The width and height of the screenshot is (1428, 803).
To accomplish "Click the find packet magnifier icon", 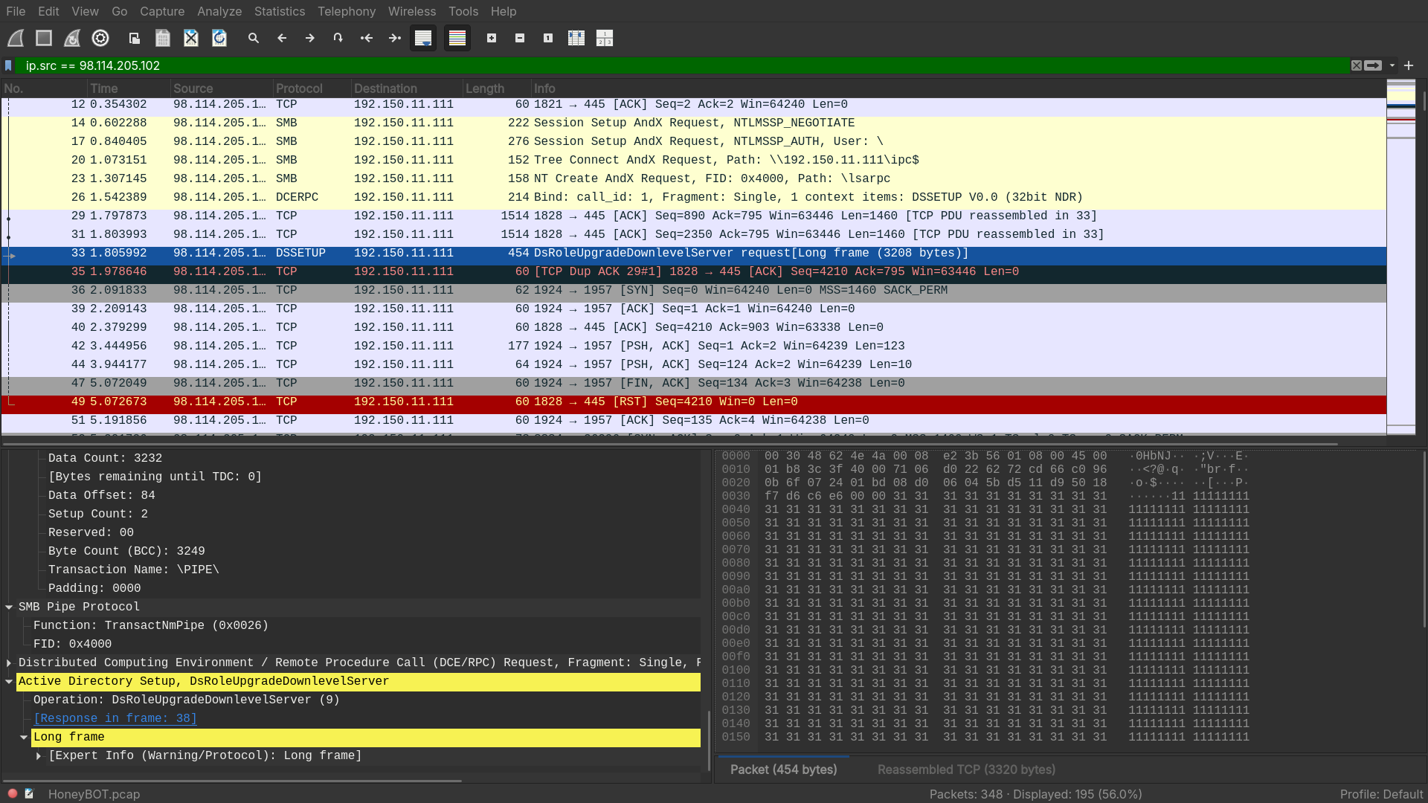I will 254,38.
